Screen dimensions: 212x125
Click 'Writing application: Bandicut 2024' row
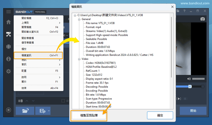tap(120, 55)
